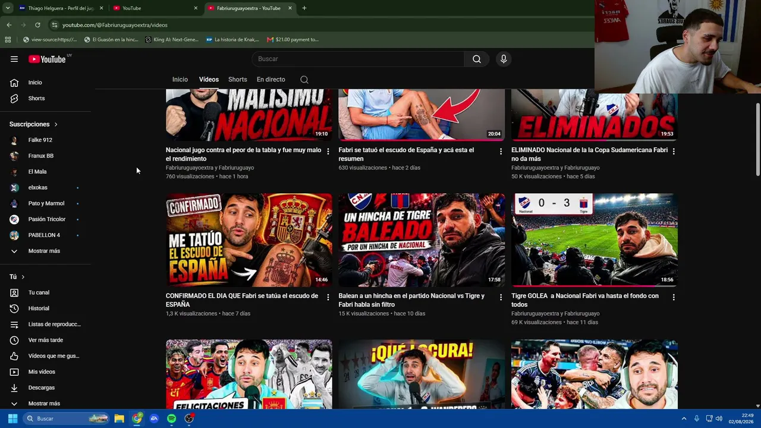
Task: Open options for 'Tigre GOLEA a Nacional' video
Action: pos(674,297)
